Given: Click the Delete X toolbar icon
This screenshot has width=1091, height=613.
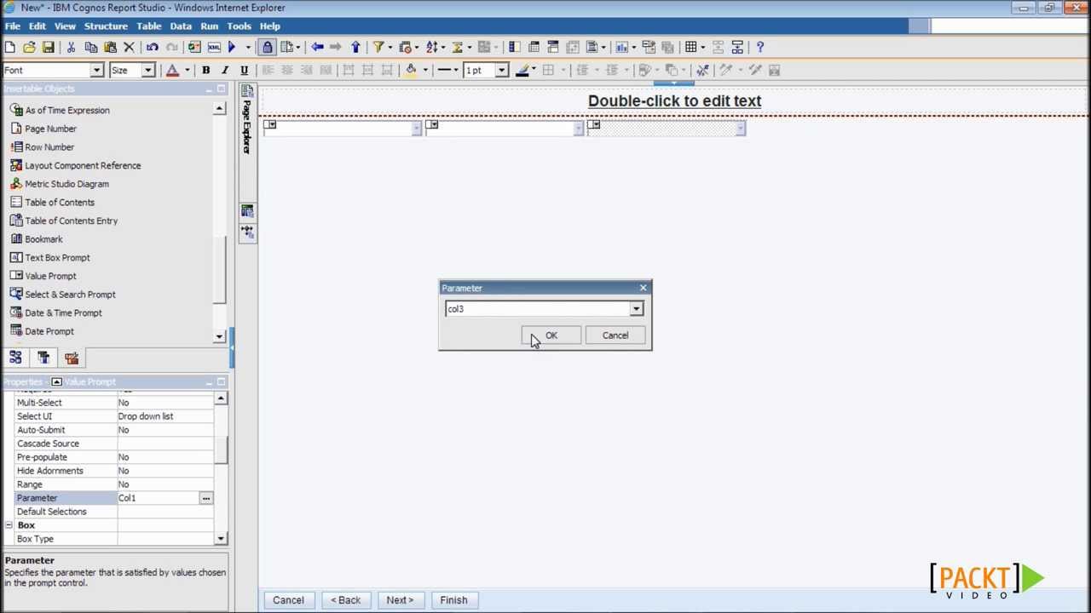Looking at the screenshot, I should pos(130,48).
